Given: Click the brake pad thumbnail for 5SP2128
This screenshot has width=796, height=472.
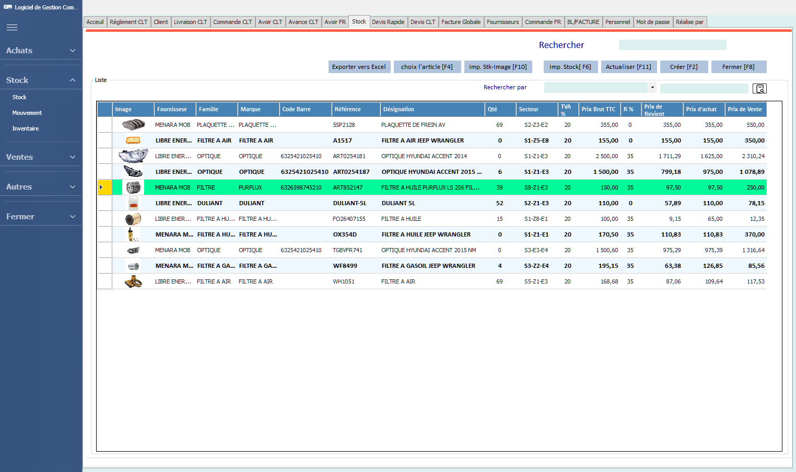Looking at the screenshot, I should 133,125.
